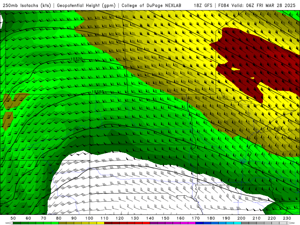Click the dark maroon swatch right of 110
The image size is (300, 225).
click(108, 223)
